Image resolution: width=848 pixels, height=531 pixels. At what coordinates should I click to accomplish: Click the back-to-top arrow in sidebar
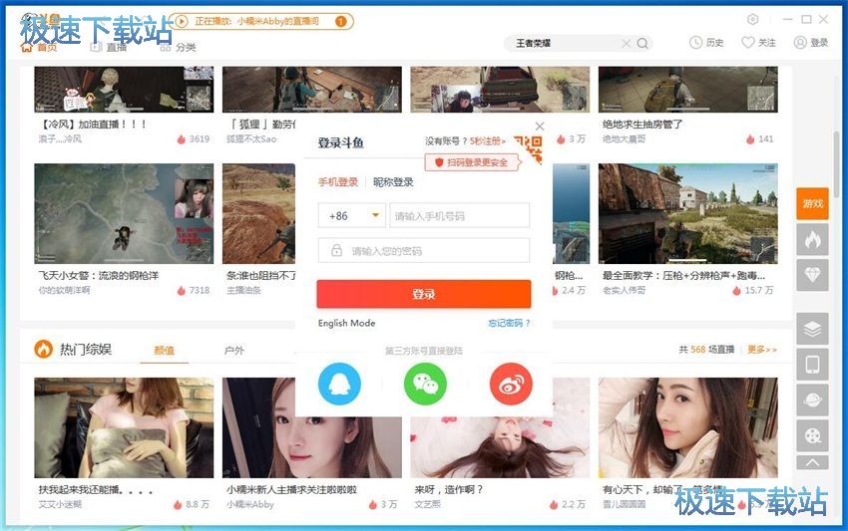coord(812,462)
